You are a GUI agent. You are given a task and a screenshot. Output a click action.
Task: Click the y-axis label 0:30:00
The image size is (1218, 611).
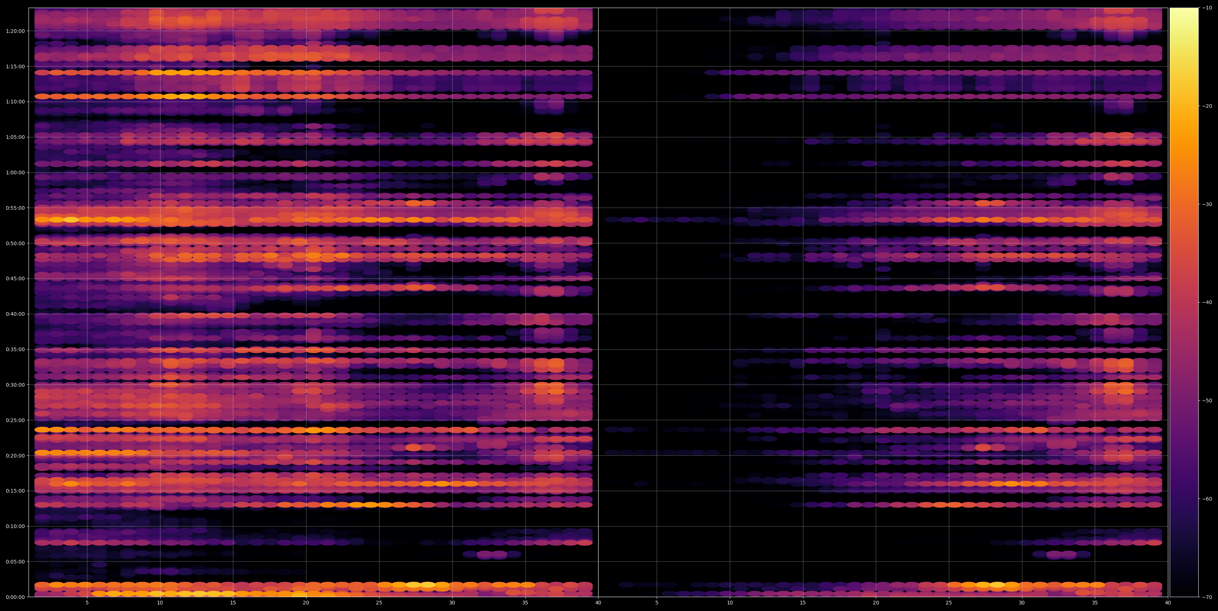point(15,385)
